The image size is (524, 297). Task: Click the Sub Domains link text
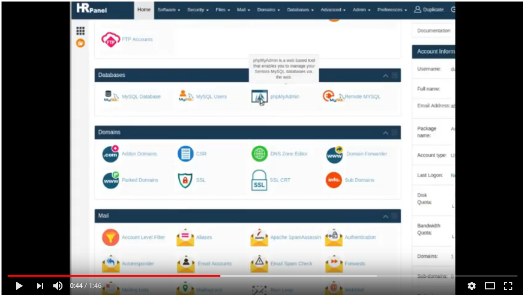pos(359,180)
